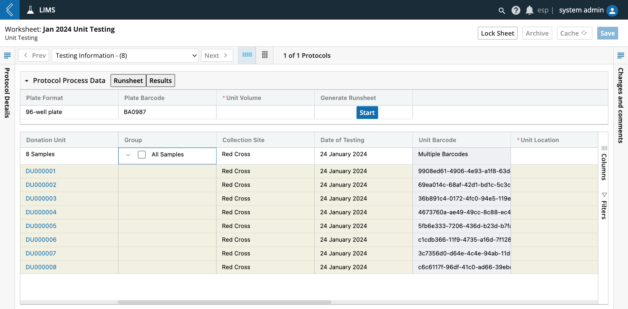Image resolution: width=628 pixels, height=309 pixels.
Task: Click the Unit Location column header
Action: click(x=554, y=140)
